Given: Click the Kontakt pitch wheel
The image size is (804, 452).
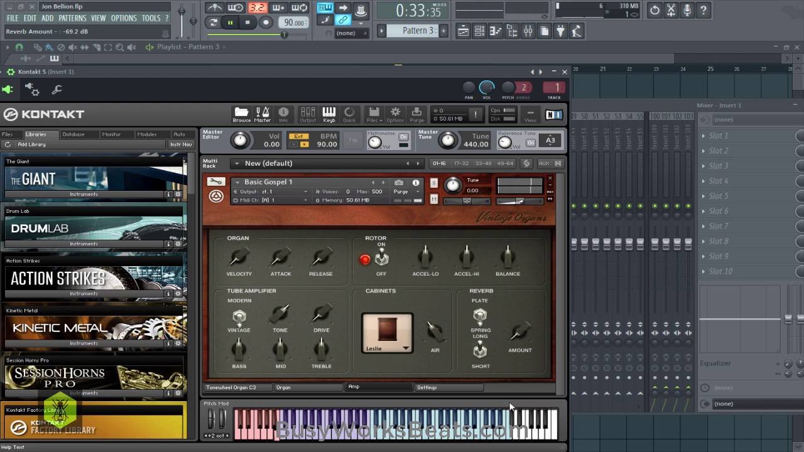Looking at the screenshot, I should tap(212, 419).
